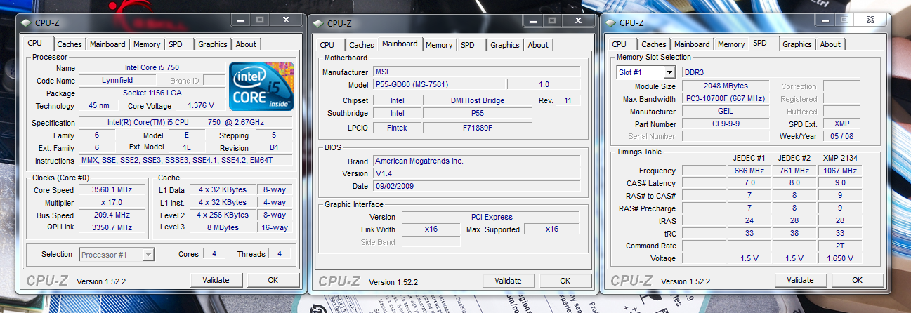
Task: Click Bus Speed value '209.4 MHz'
Action: tap(112, 215)
